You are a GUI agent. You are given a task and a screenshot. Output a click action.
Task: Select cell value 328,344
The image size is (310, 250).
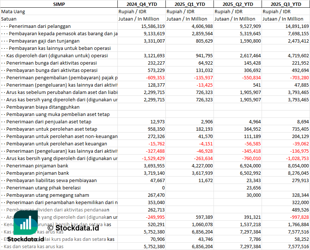[x=300, y=195]
